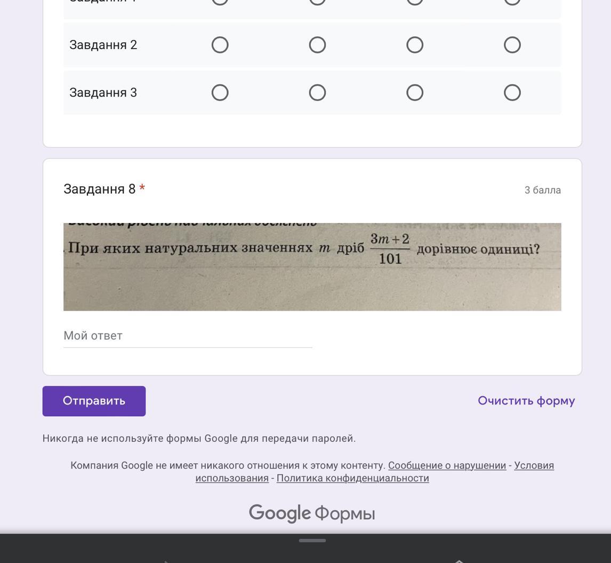Select first radio option for Завдання 2
611x563 pixels.
coord(220,45)
